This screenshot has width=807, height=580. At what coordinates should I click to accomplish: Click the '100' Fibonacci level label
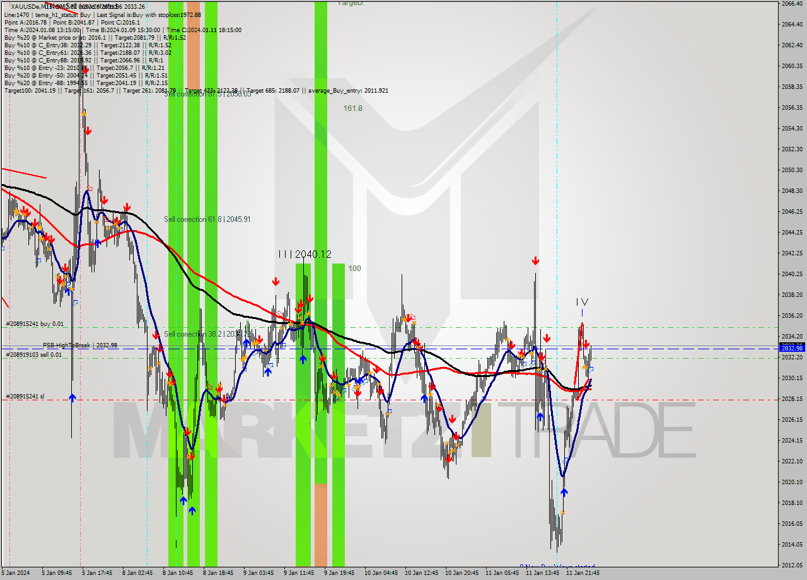pyautogui.click(x=355, y=269)
